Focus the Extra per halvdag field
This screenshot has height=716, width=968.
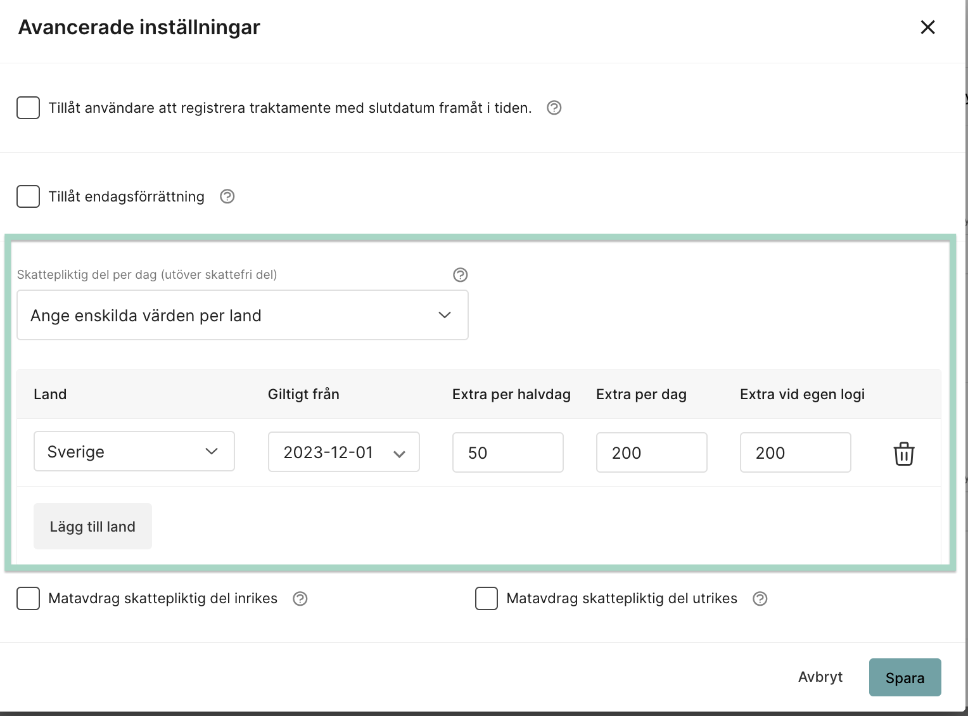508,452
